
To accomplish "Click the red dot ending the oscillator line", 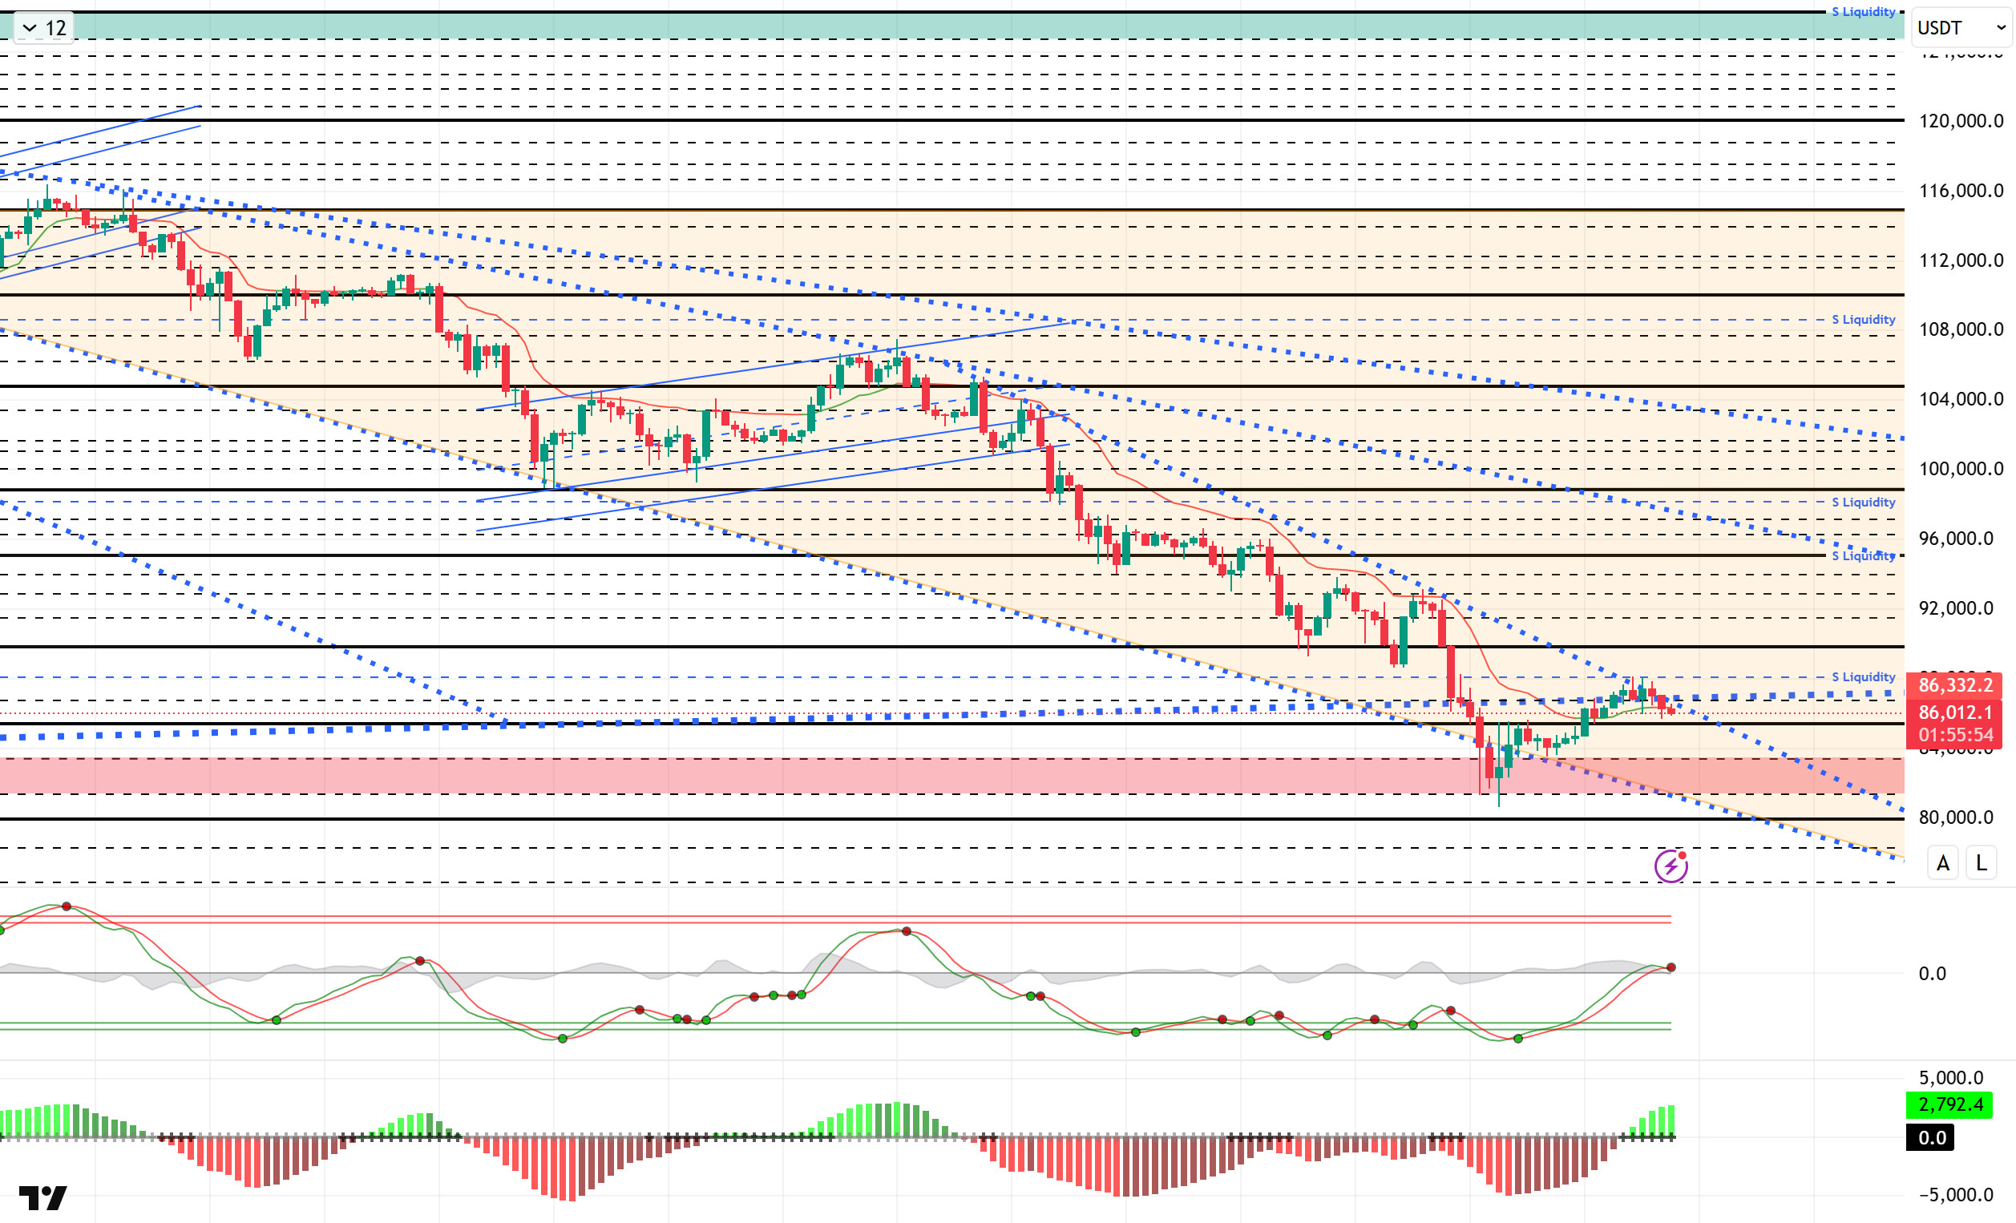I will [1671, 967].
